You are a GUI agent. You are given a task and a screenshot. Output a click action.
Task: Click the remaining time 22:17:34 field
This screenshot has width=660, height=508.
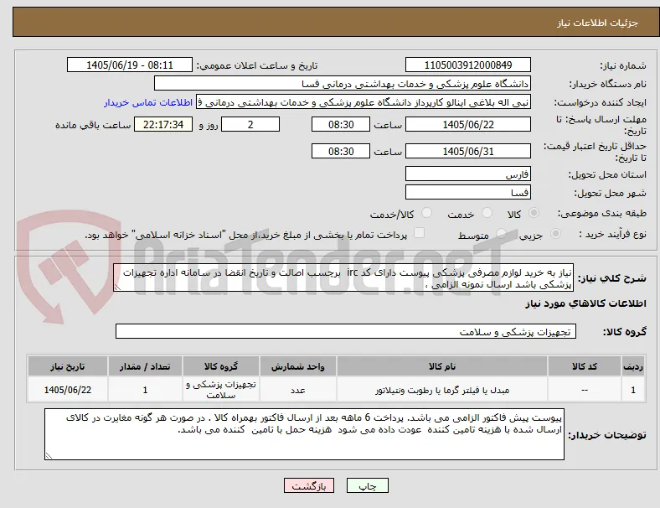163,125
